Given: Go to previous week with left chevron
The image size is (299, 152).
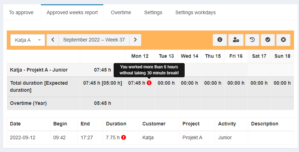Looking at the screenshot, I should point(53,40).
